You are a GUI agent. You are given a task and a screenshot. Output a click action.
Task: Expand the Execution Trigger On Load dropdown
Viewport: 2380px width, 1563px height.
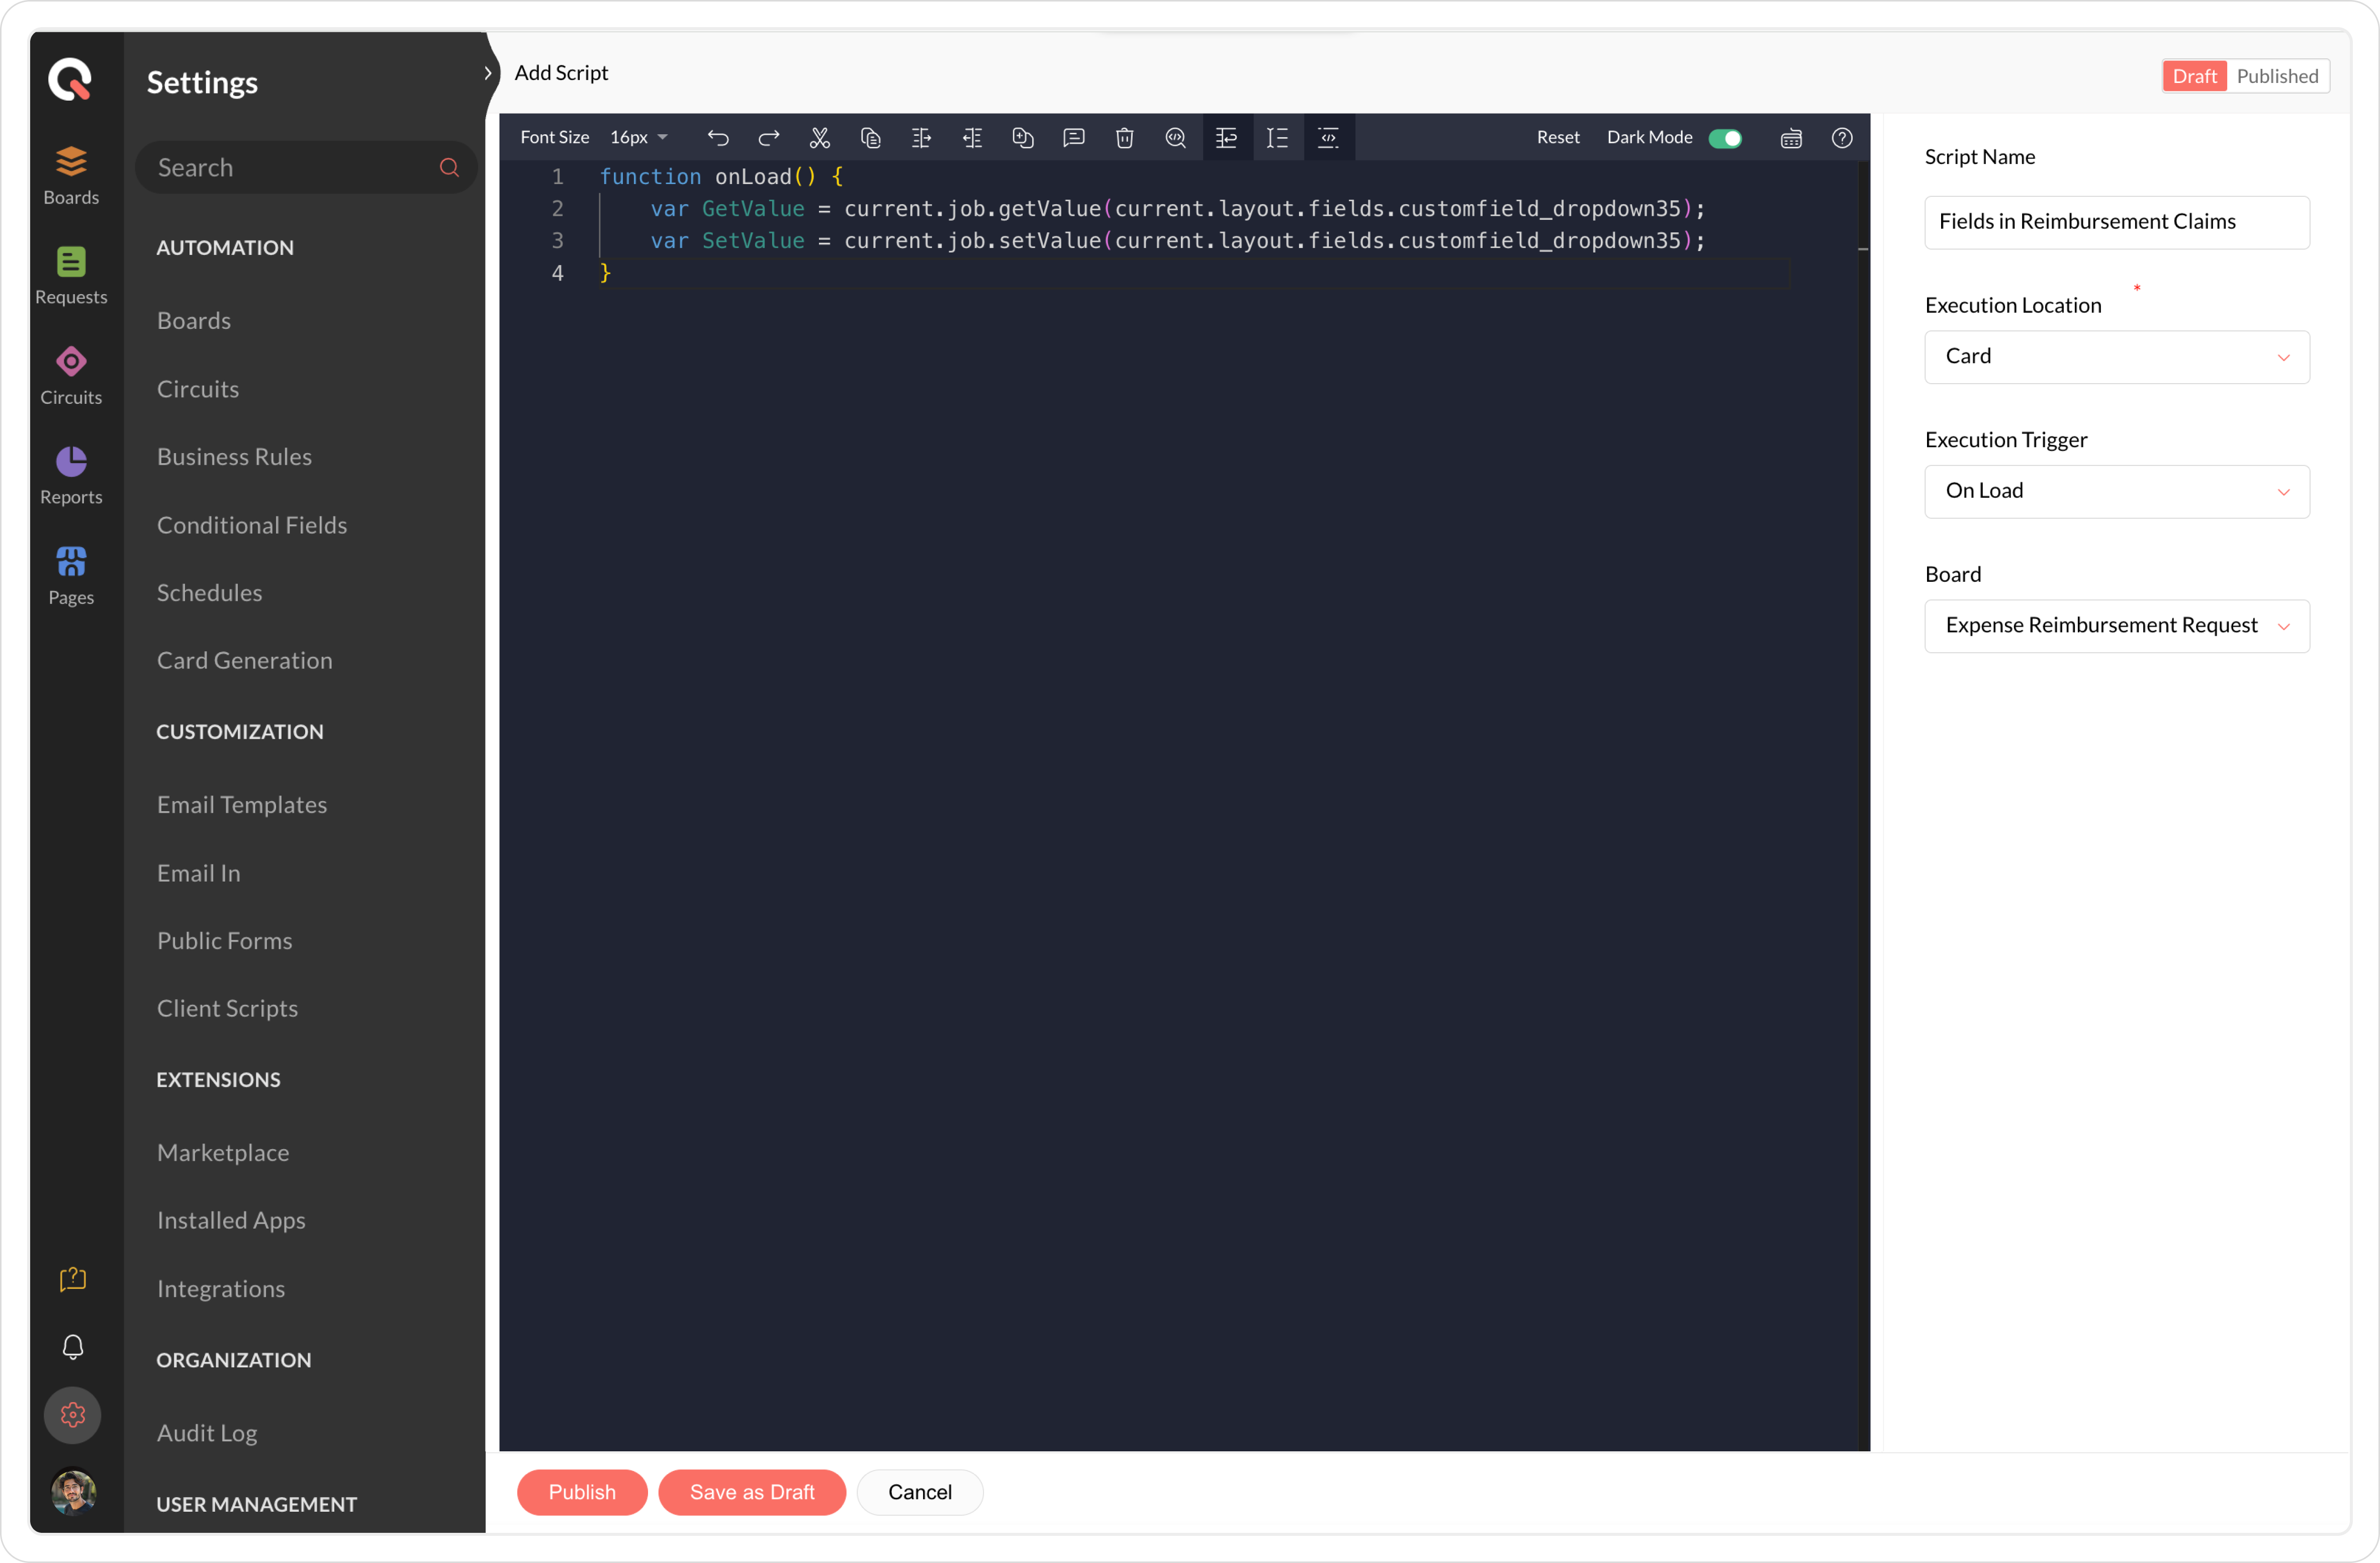[2116, 491]
